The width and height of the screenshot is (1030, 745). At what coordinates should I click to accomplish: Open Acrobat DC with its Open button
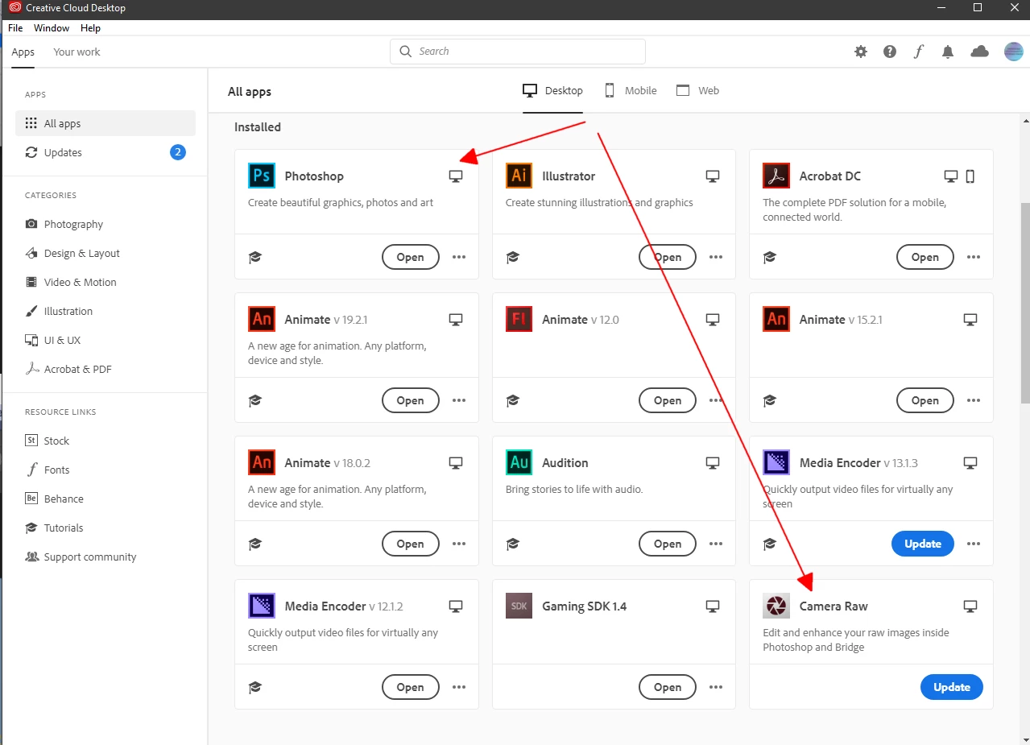pyautogui.click(x=925, y=257)
